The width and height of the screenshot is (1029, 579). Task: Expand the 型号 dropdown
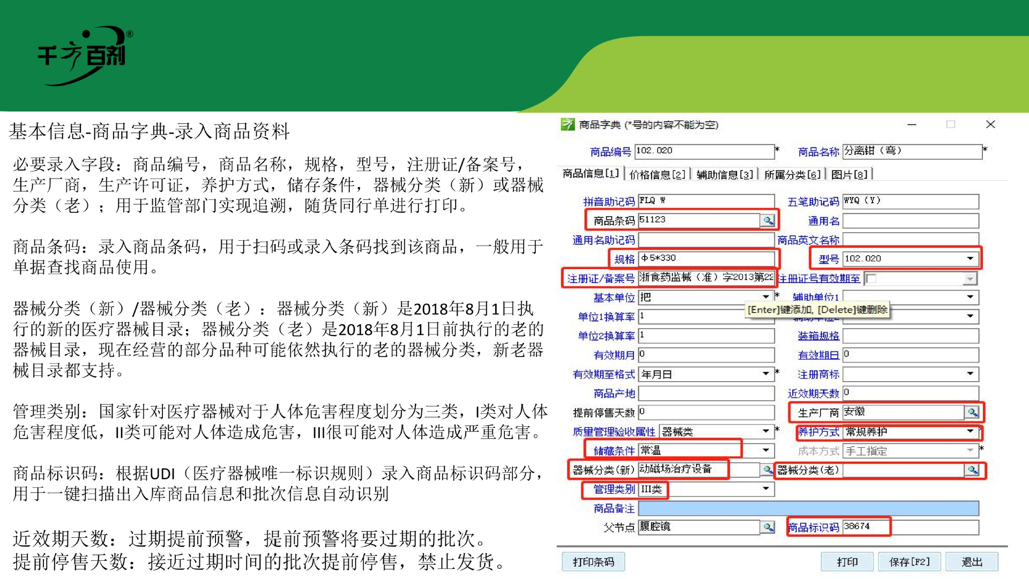click(x=970, y=258)
